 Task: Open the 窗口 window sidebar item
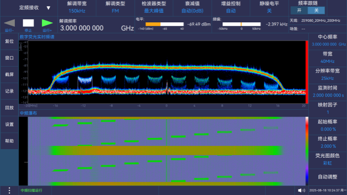(9, 58)
